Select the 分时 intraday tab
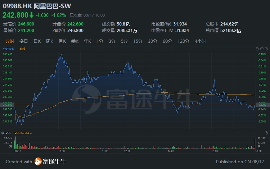270x169 pixels. click(x=10, y=41)
